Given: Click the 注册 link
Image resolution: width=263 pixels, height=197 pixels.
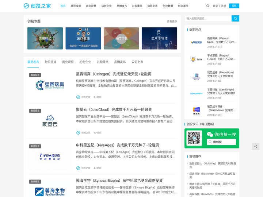Looking at the screenshot, I should (224, 6).
